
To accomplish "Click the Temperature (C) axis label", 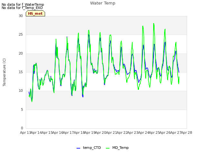I will (x=4, y=72).
